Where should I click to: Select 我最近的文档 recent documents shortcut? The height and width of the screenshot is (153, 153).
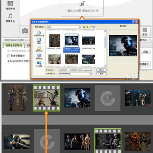click(x=39, y=34)
